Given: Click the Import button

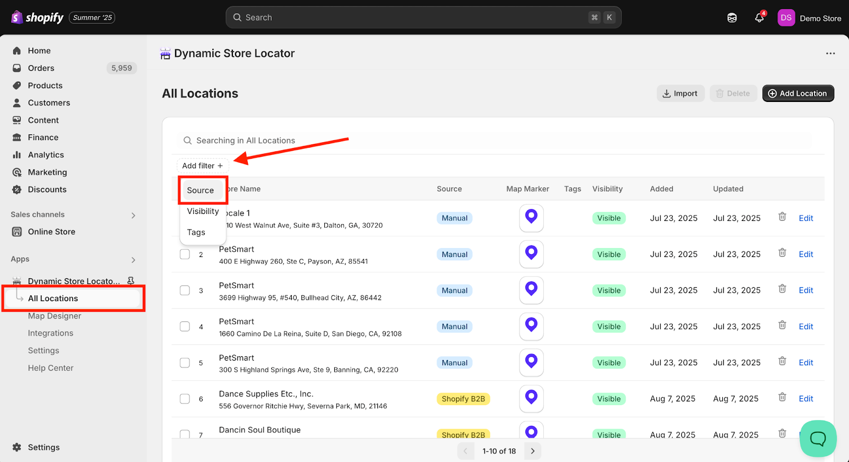Looking at the screenshot, I should [681, 93].
